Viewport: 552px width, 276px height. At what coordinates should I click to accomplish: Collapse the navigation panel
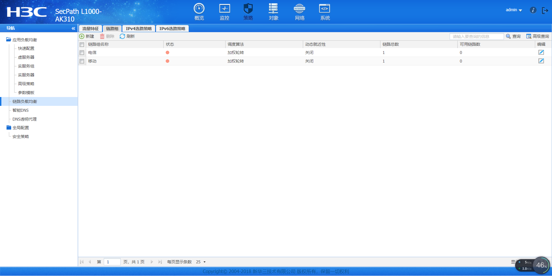click(73, 28)
